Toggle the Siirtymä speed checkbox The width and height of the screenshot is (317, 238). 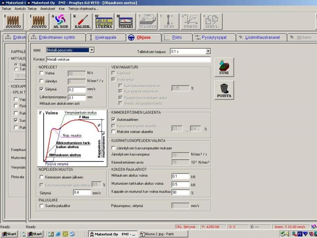42,89
